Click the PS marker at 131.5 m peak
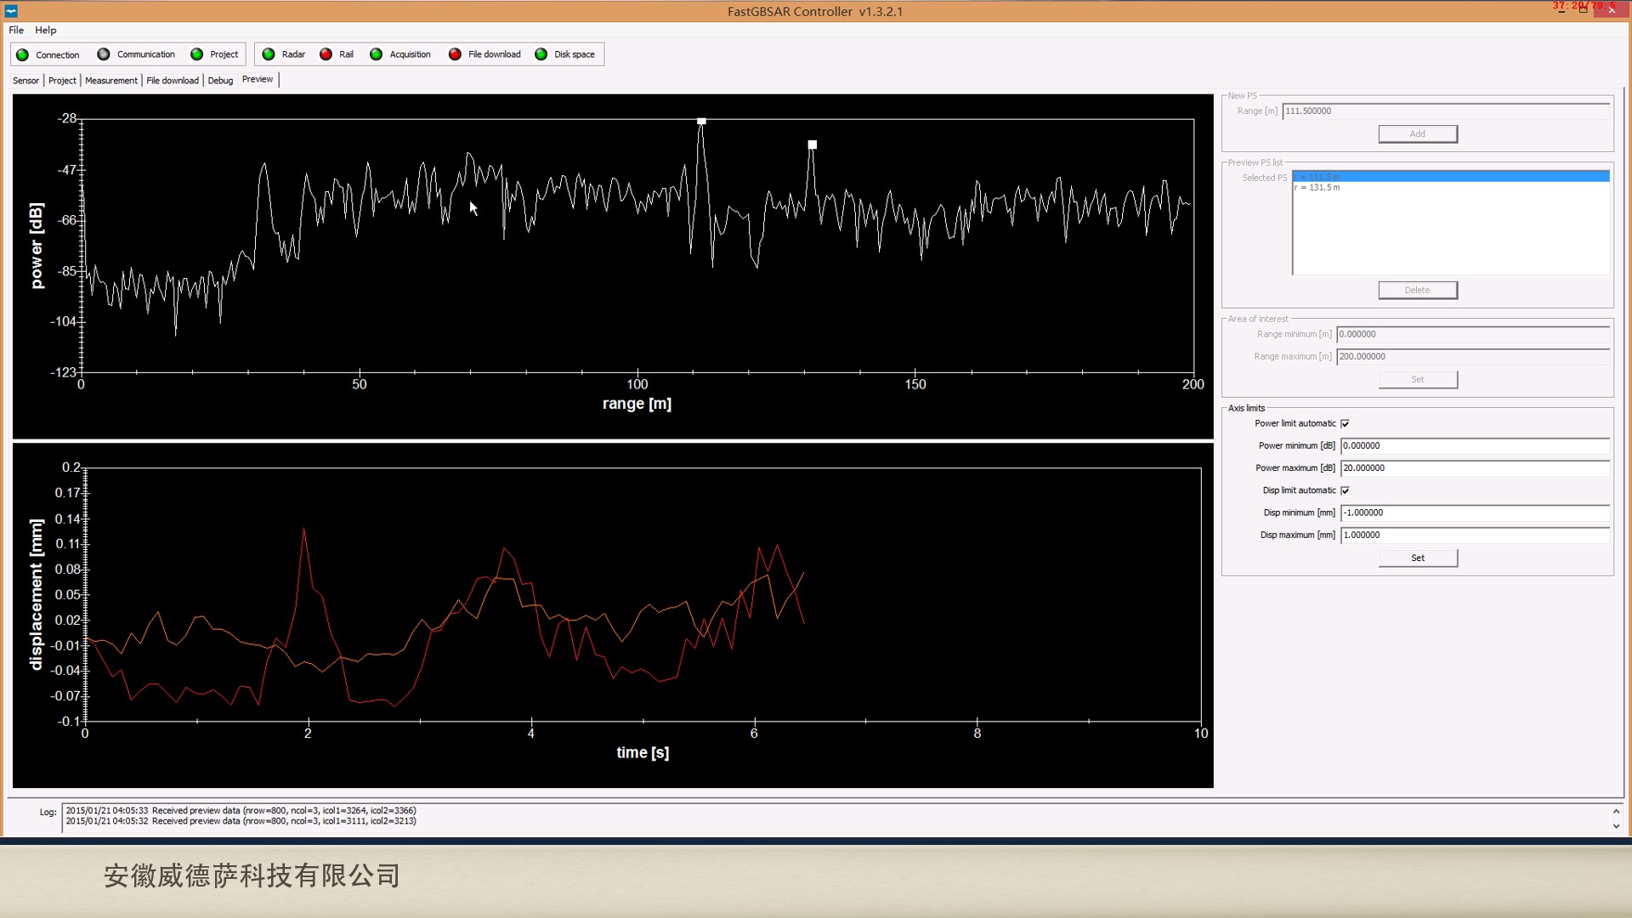 tap(813, 145)
